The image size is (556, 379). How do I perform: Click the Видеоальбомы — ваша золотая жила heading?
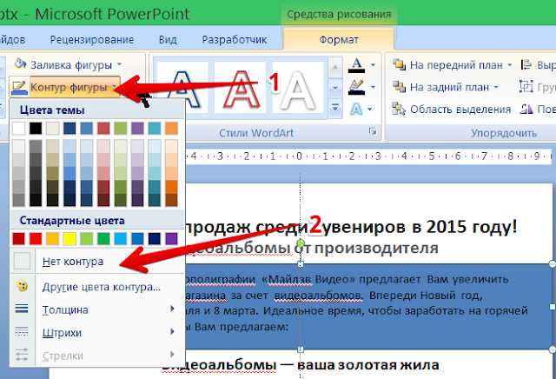(300, 365)
